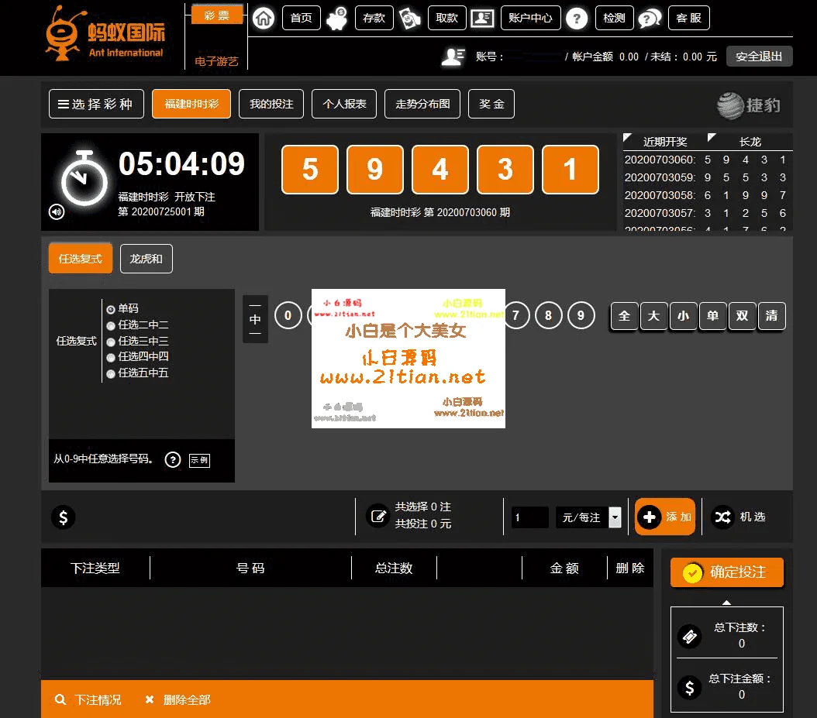Switch to the 龙虎和 tab

tap(146, 259)
